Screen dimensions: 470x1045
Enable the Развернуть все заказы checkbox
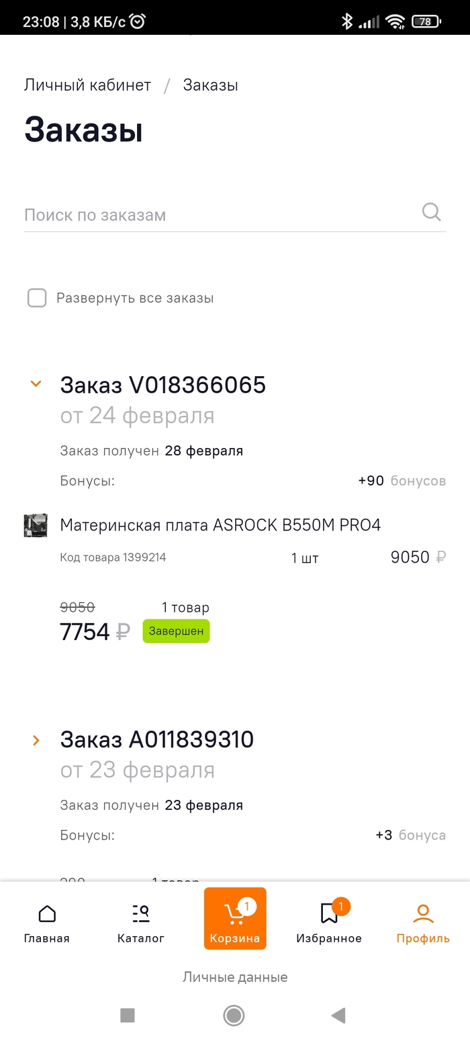37,298
